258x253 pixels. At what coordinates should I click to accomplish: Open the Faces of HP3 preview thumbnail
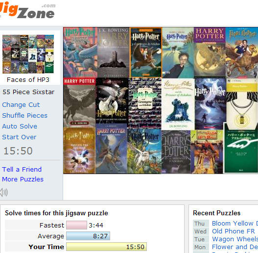coord(28,54)
